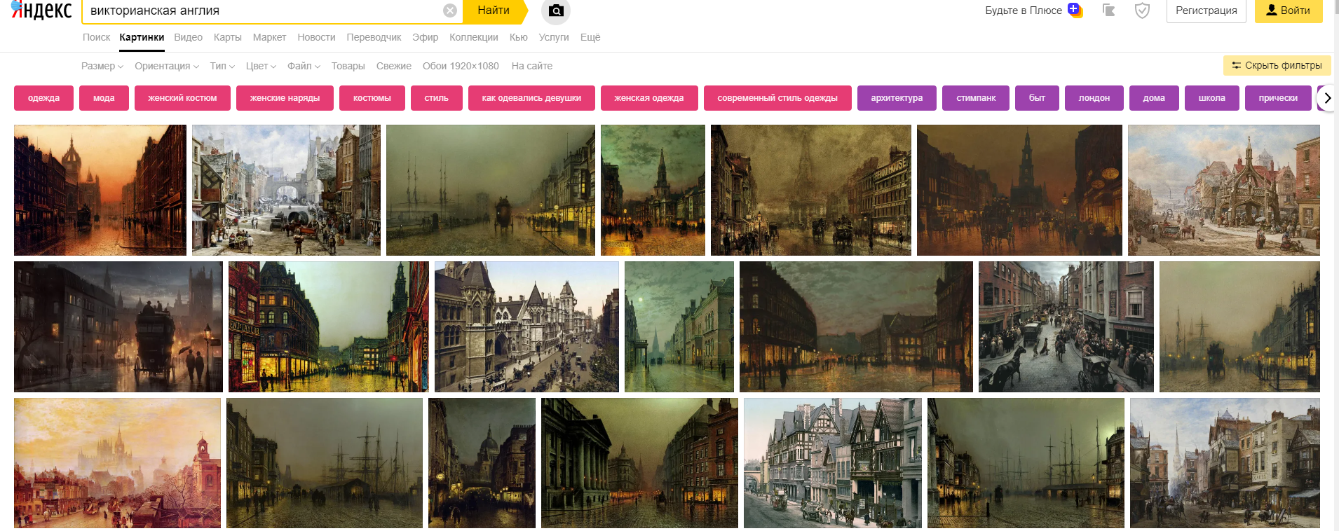Viewport: 1339px width, 531px height.
Task: Toggle the На сайте filter
Action: coord(531,66)
